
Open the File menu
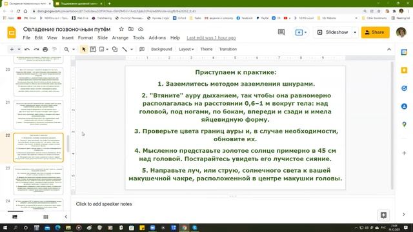pyautogui.click(x=26, y=38)
